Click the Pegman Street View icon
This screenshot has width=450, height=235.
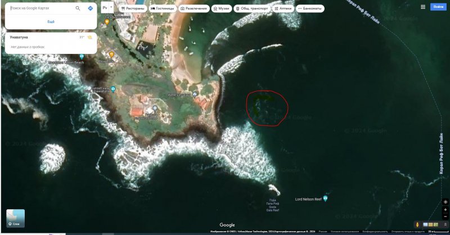tap(417, 224)
